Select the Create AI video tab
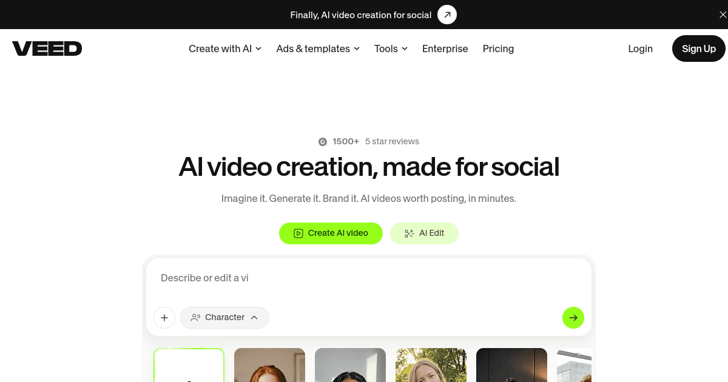The image size is (728, 382). tap(331, 233)
